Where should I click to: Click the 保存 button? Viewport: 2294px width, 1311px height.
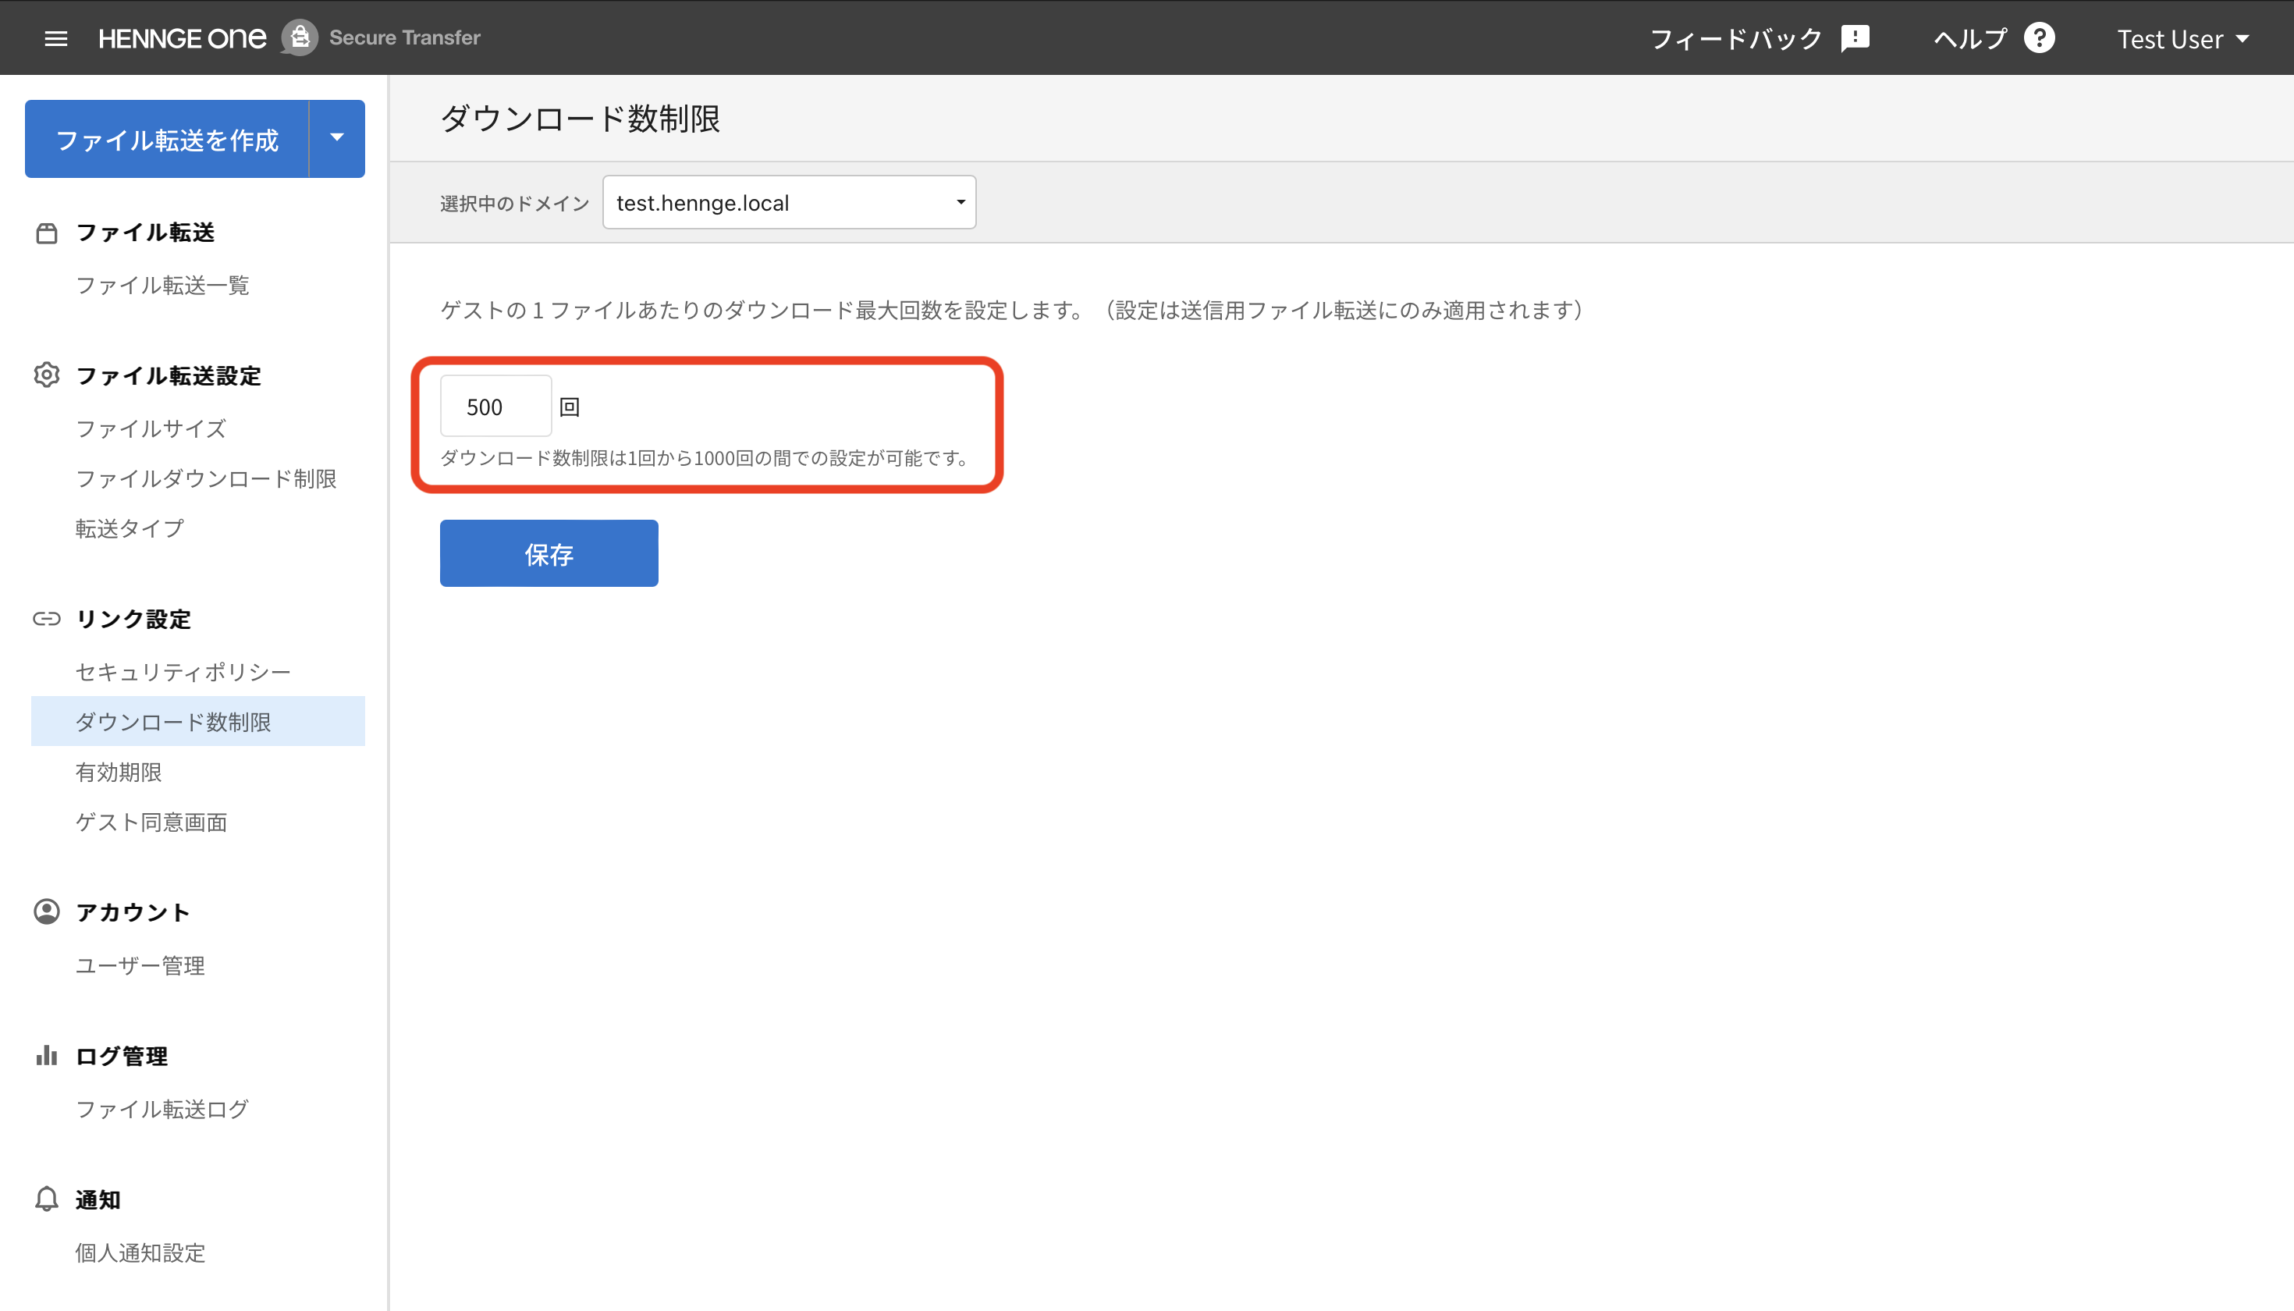[x=549, y=552]
